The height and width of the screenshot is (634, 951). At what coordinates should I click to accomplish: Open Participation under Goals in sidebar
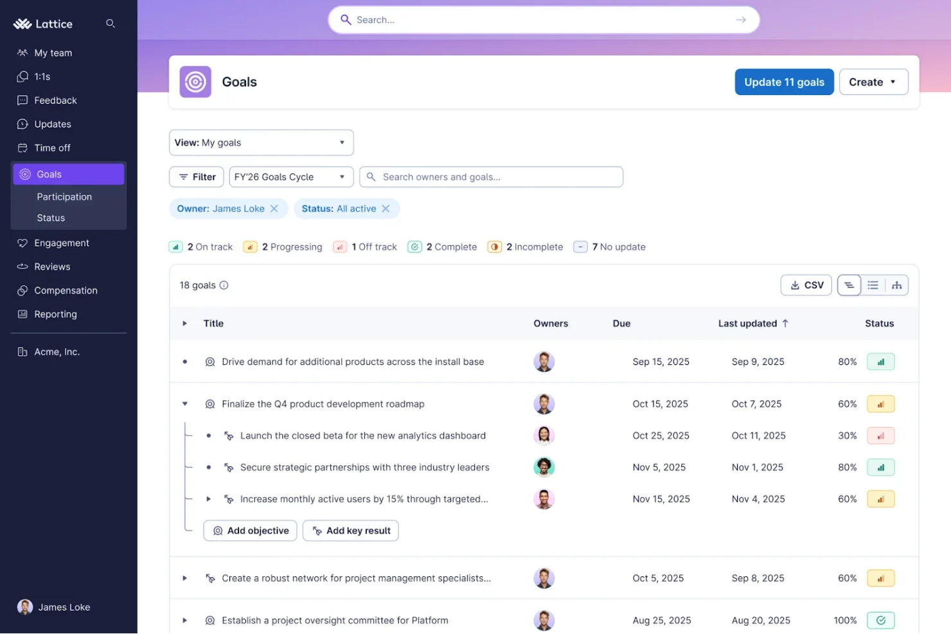click(x=64, y=197)
